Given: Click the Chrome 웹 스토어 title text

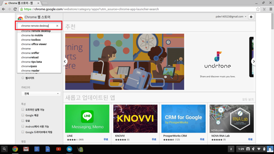Looking at the screenshot, I should (x=37, y=17).
